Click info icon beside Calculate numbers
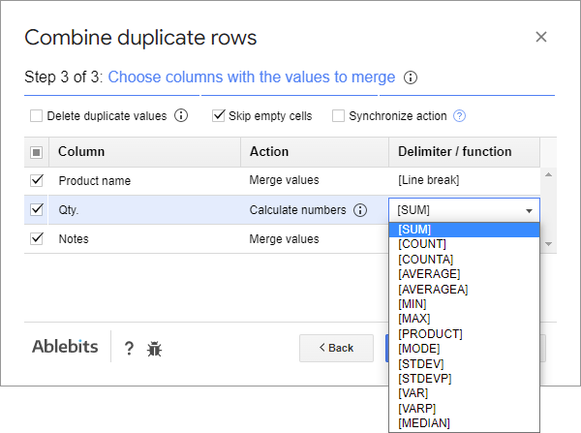581x433 pixels. [360, 210]
